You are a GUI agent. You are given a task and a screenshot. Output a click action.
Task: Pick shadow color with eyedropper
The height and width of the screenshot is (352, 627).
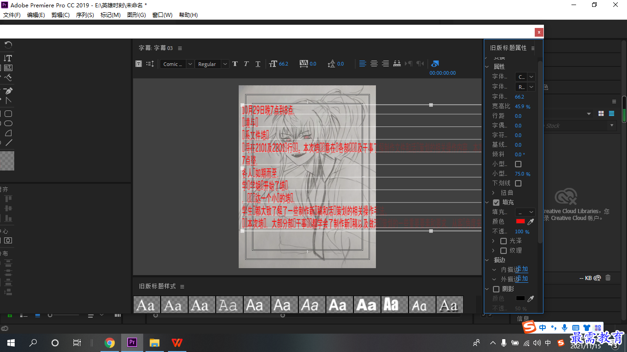pyautogui.click(x=531, y=299)
